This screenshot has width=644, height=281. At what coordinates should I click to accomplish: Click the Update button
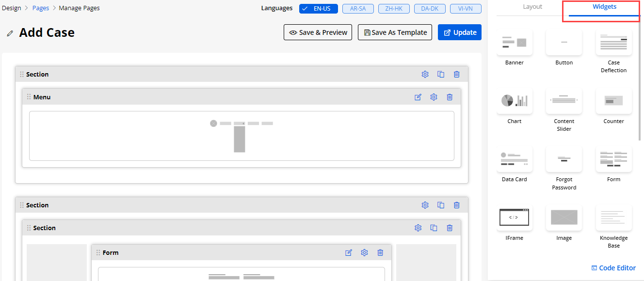coord(460,32)
